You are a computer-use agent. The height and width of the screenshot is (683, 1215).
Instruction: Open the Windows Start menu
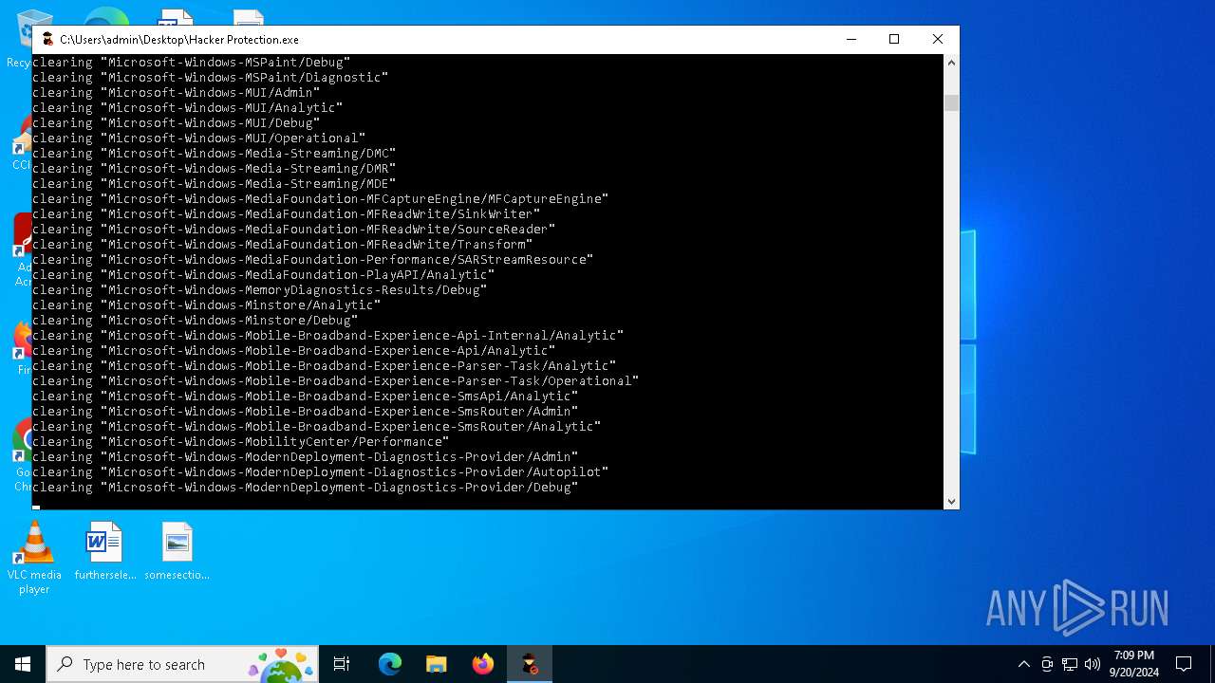tap(23, 664)
